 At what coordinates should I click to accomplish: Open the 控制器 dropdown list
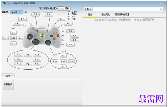(x=17, y=12)
